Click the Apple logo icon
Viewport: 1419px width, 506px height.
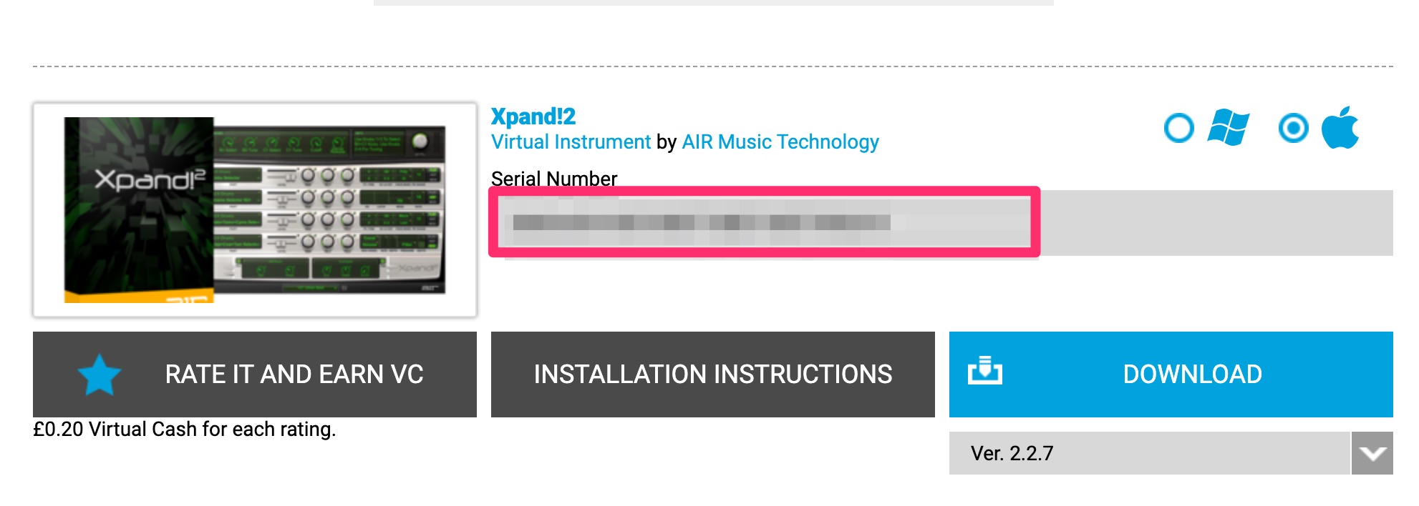(1340, 128)
